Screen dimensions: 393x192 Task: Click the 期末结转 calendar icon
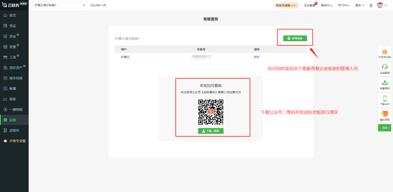point(5,78)
